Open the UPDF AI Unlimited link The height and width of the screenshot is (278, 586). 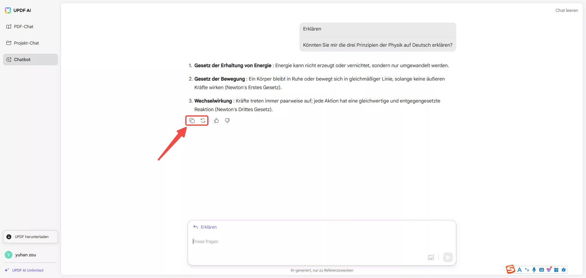point(24,270)
